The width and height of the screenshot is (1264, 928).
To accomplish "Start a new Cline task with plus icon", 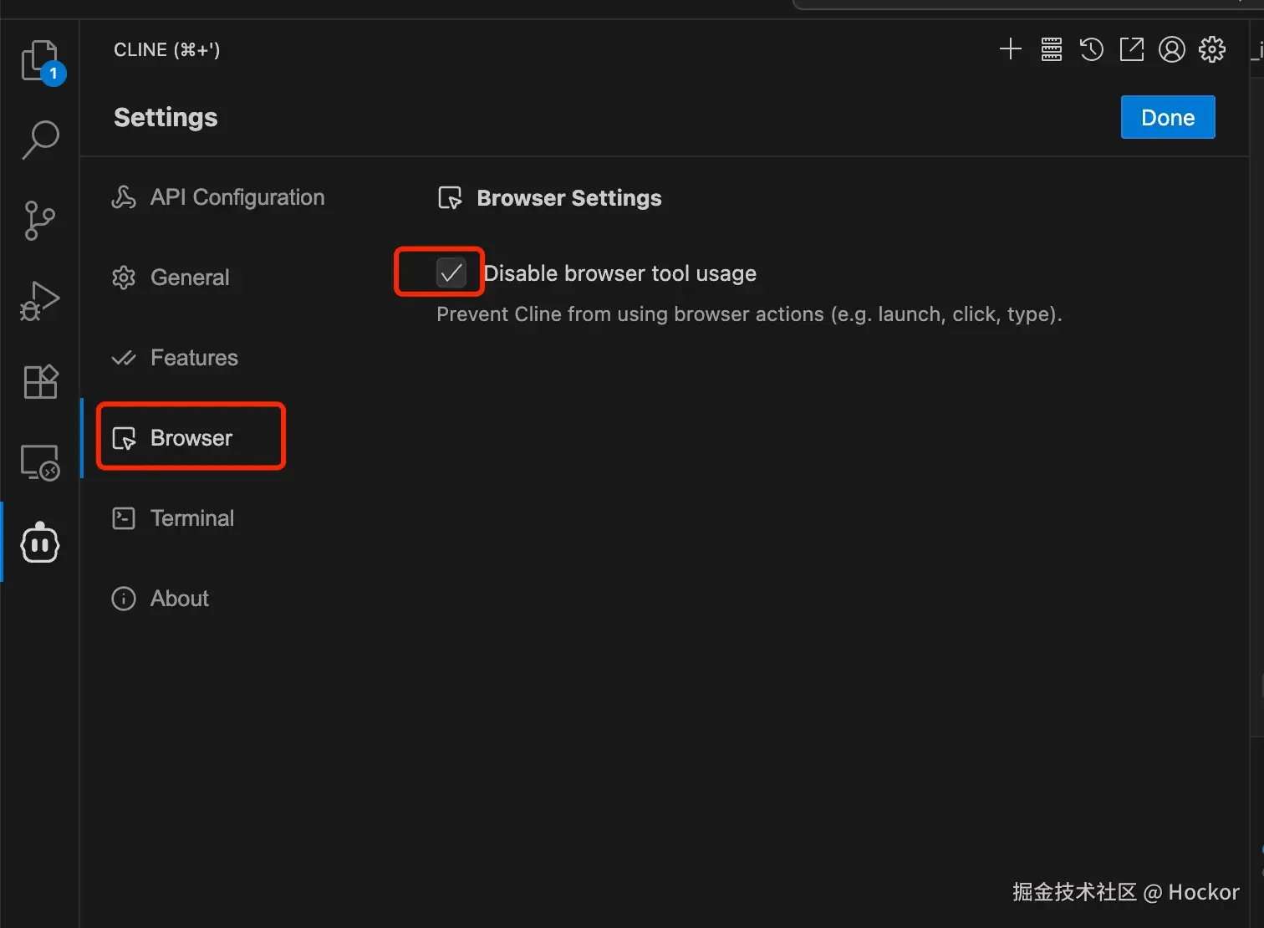I will tap(1011, 49).
